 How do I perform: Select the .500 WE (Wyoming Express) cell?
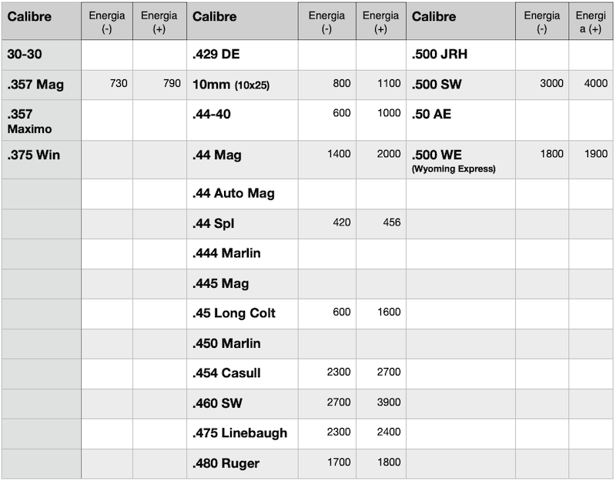[454, 160]
